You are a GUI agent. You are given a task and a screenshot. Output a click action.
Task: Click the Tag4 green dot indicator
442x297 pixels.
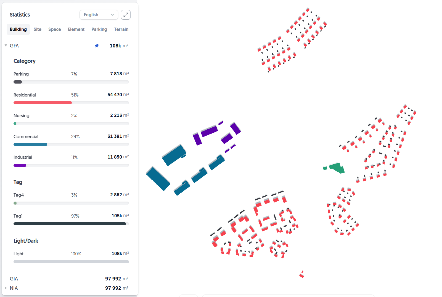pyautogui.click(x=15, y=203)
